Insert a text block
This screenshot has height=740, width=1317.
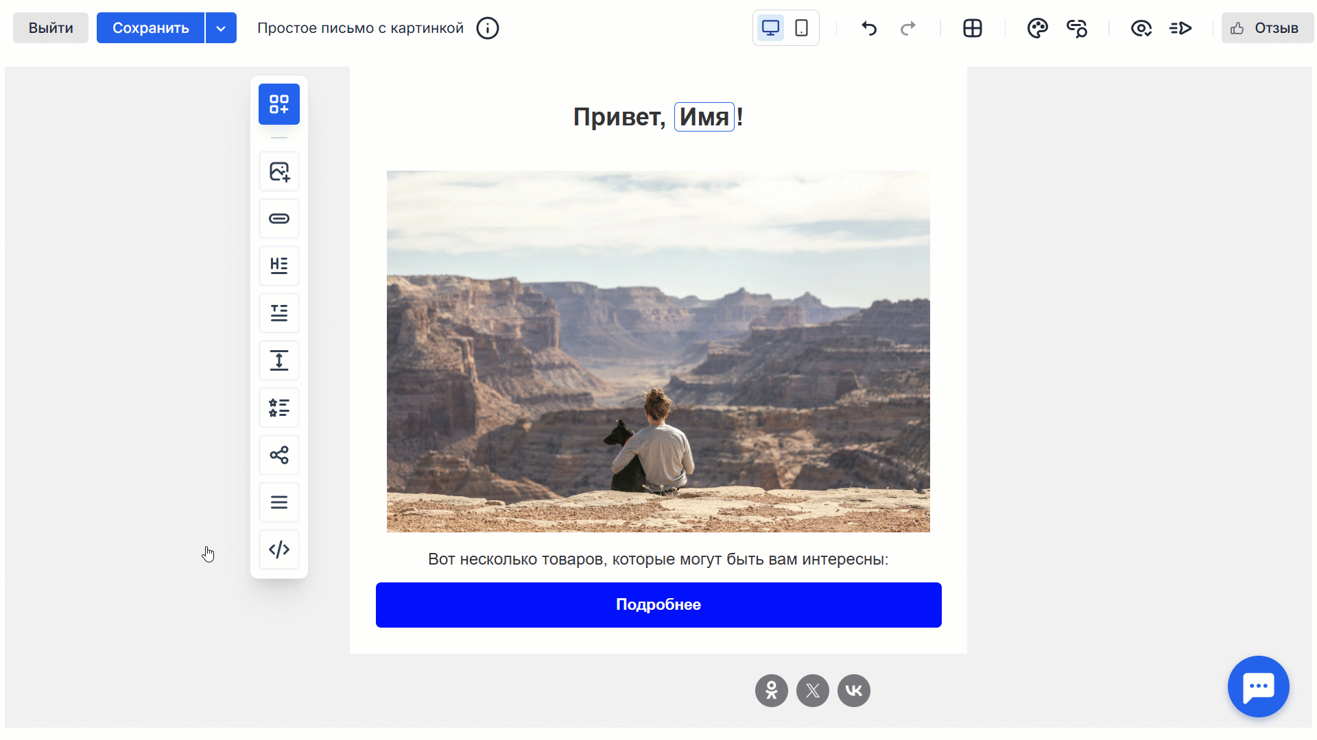point(278,313)
